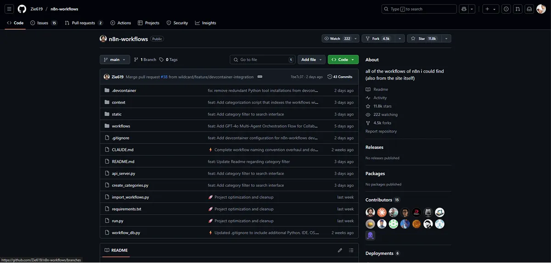Viewport: 551px width, 263px height.
Task: Open the user profile avatar menu
Action: 541,9
